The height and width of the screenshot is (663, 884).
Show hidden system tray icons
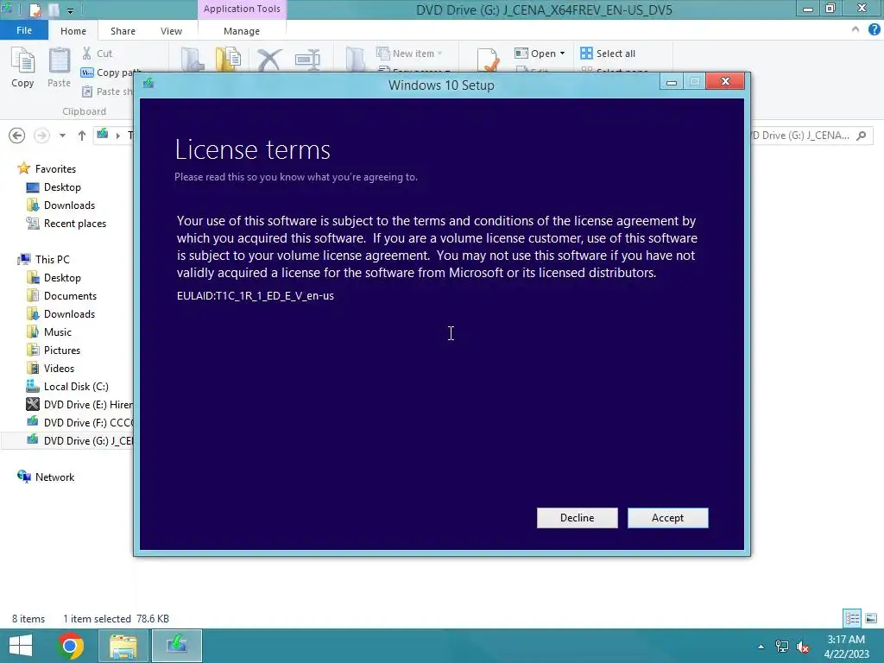(x=761, y=647)
